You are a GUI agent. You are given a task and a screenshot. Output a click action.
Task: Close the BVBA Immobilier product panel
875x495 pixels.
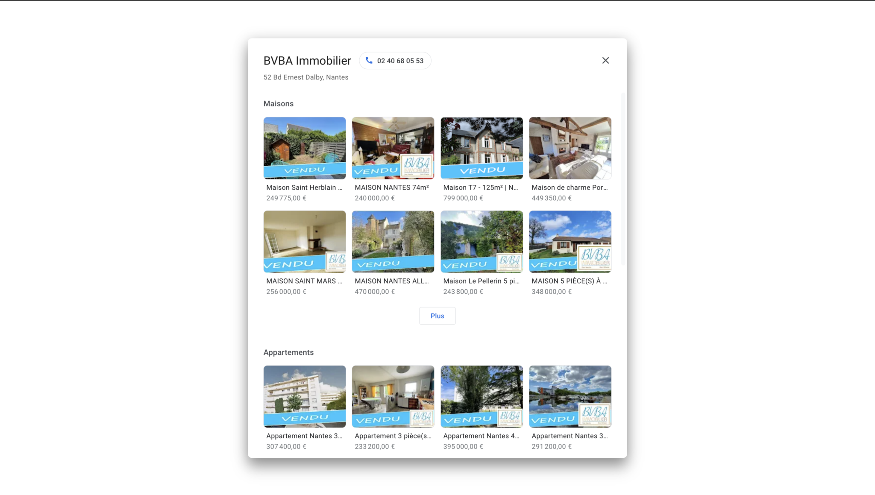[x=605, y=60]
